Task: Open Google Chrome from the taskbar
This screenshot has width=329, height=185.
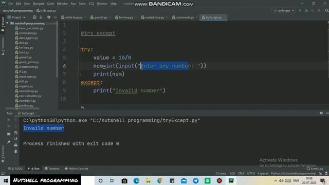Action: pos(160,180)
